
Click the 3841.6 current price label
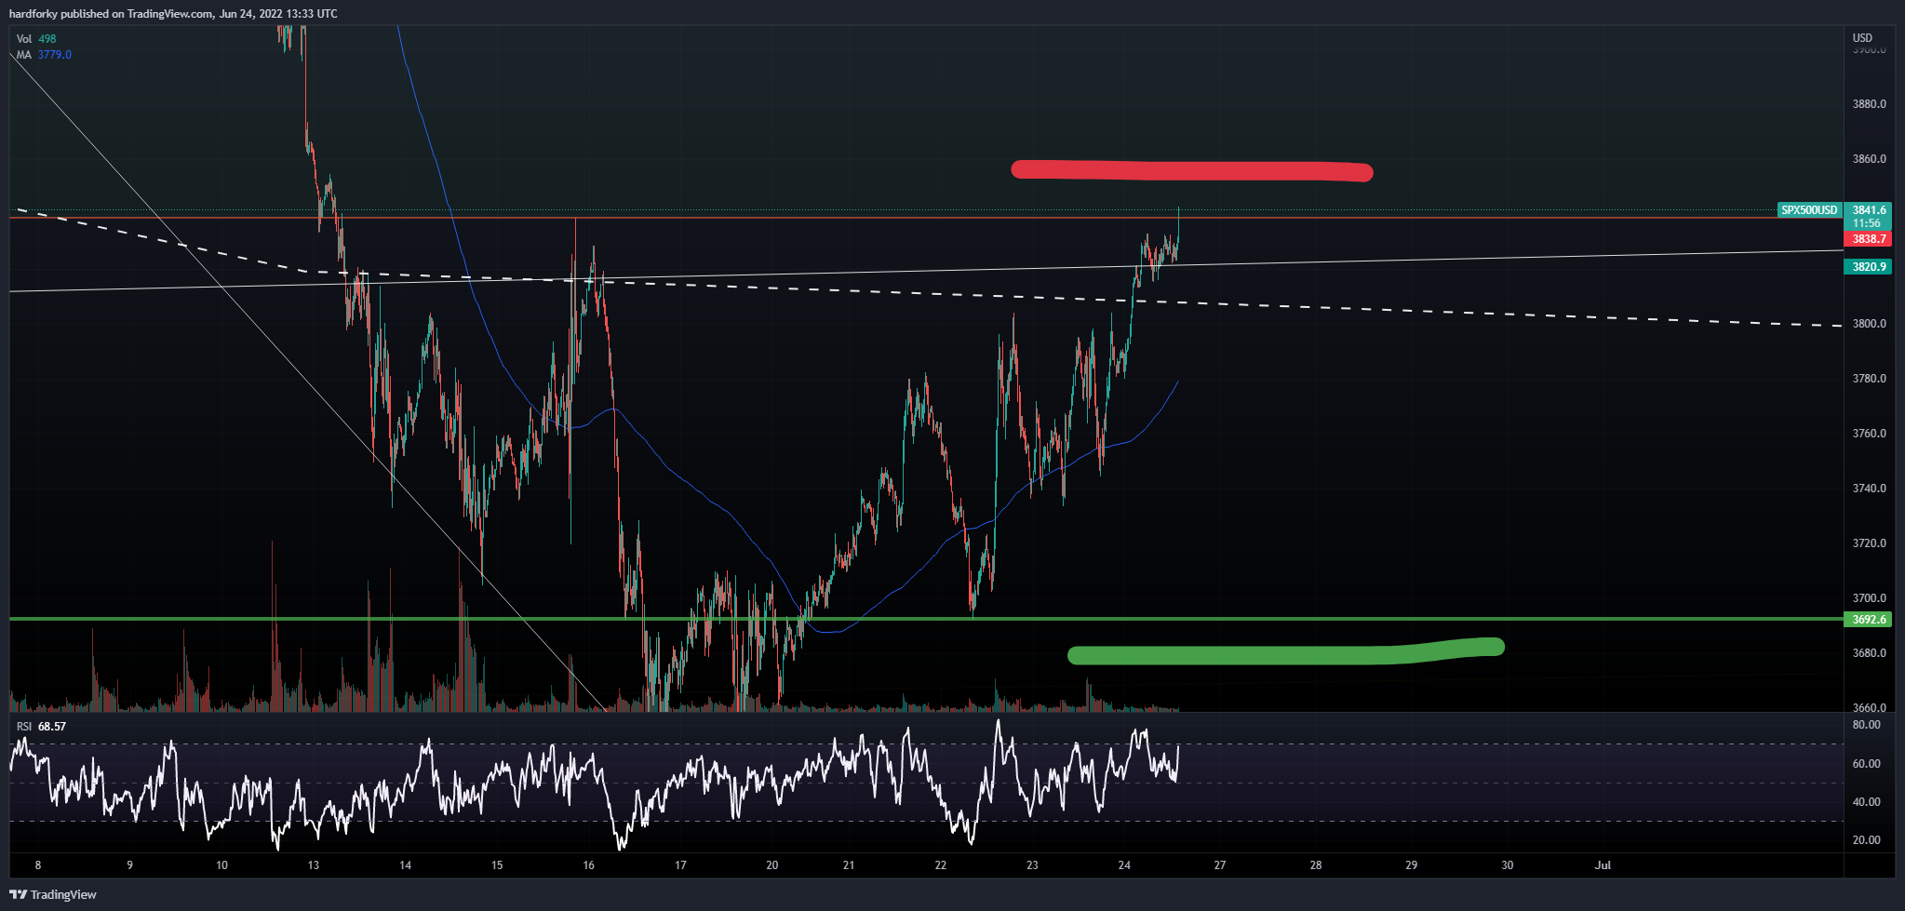click(1869, 210)
